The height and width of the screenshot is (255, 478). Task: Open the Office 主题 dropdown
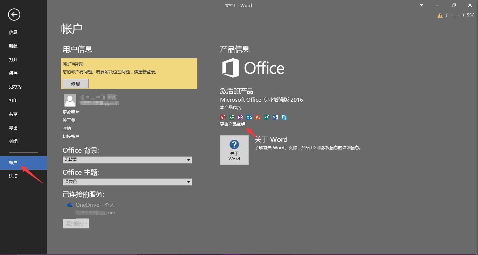click(189, 182)
